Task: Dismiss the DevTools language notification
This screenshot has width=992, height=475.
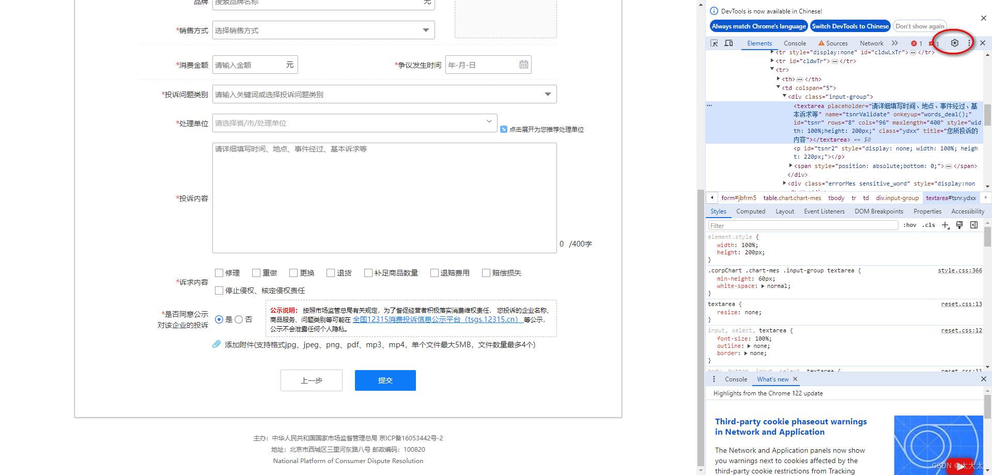Action: (984, 18)
